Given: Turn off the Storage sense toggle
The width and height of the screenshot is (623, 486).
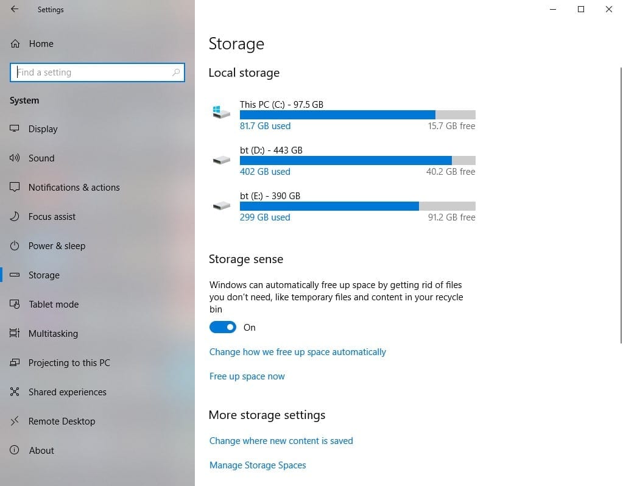Looking at the screenshot, I should click(x=223, y=327).
